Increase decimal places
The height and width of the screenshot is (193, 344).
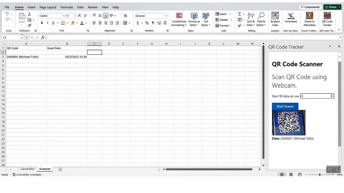tap(159, 23)
